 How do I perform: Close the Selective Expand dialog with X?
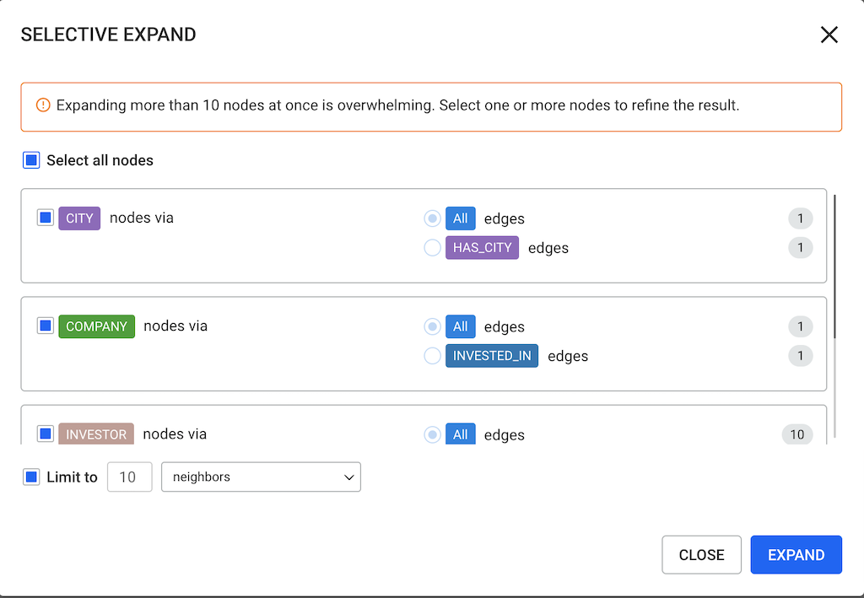coord(829,35)
